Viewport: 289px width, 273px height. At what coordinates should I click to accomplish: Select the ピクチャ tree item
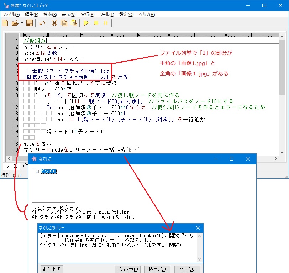[x=48, y=171]
